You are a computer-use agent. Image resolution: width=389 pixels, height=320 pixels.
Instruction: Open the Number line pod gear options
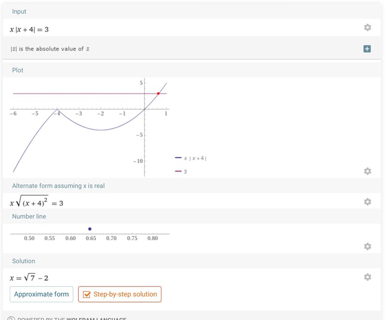pos(368,247)
